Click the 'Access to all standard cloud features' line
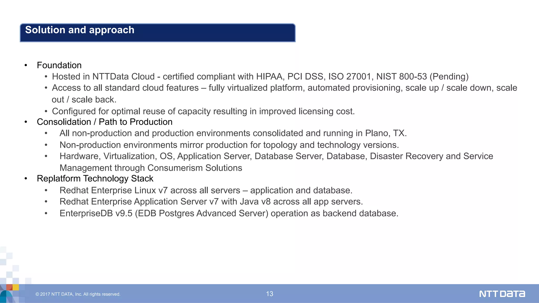The height and width of the screenshot is (303, 539). (x=285, y=88)
